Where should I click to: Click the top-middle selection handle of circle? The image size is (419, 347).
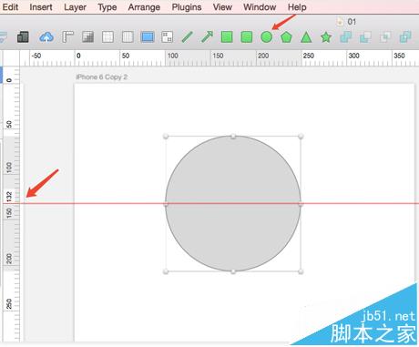click(x=233, y=136)
